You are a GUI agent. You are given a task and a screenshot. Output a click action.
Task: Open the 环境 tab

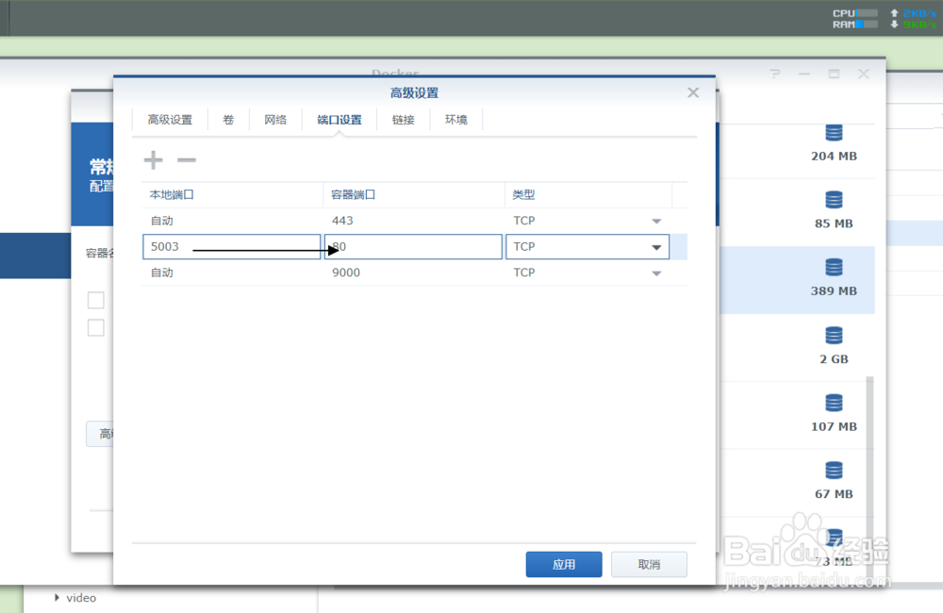[455, 120]
